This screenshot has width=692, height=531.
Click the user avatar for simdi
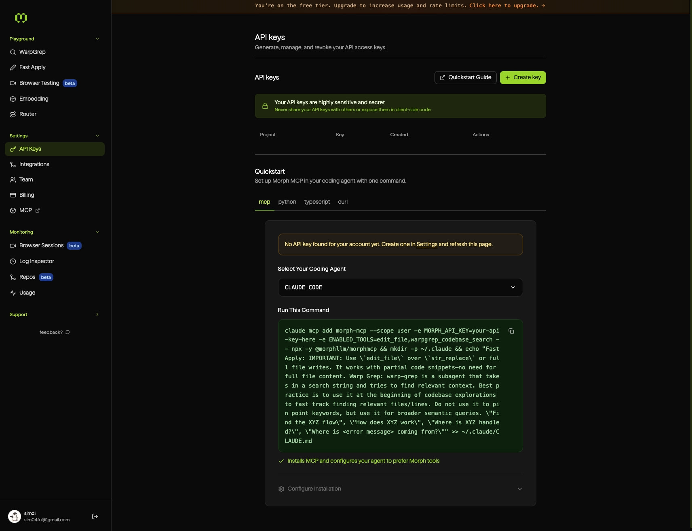coord(15,516)
